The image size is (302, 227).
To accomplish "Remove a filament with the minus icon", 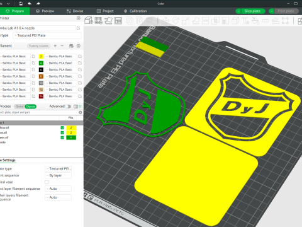I will [x=62, y=46].
